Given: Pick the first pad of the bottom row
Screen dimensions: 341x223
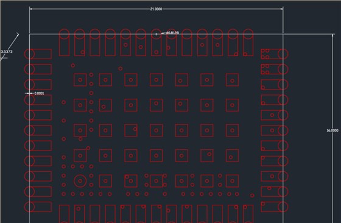Looking at the screenshot, I should pyautogui.click(x=64, y=214).
